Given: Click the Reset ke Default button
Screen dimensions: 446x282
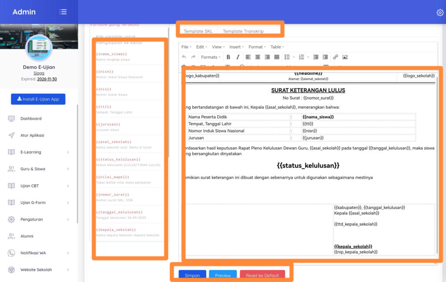Looking at the screenshot, I should click(x=262, y=275).
